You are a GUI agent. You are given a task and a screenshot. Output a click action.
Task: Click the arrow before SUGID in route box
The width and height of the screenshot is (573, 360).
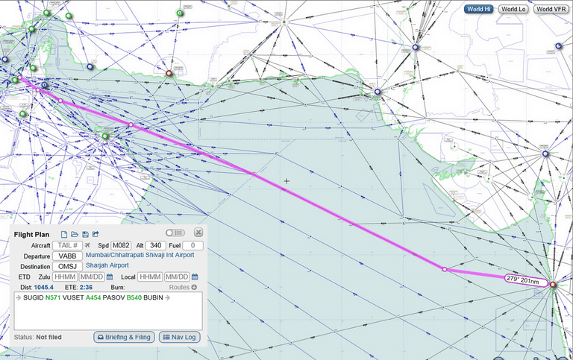tap(18, 297)
